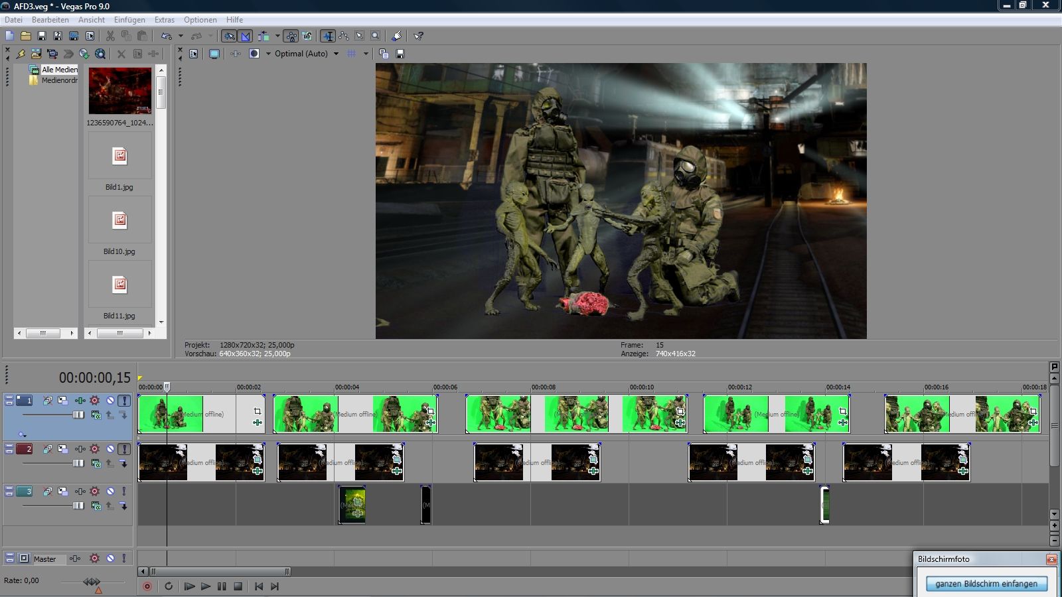Open video preview on external monitor

point(214,54)
